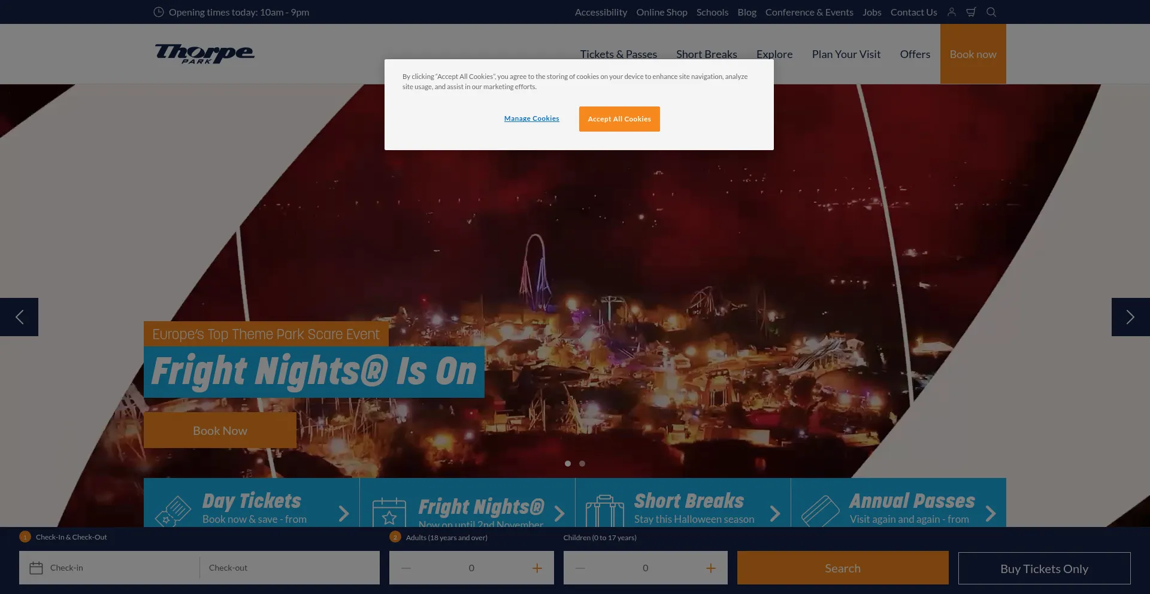This screenshot has height=594, width=1150.
Task: Increase the children count
Action: (x=711, y=568)
